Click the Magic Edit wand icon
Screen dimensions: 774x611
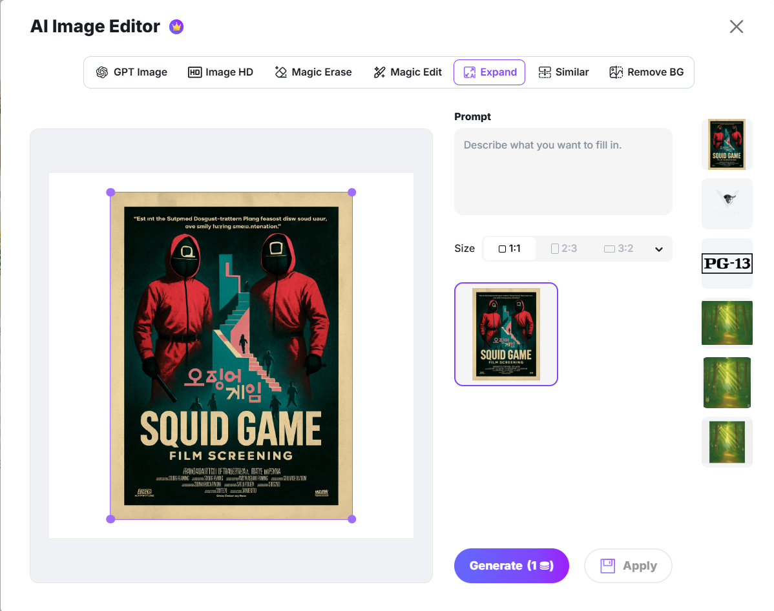pyautogui.click(x=380, y=72)
